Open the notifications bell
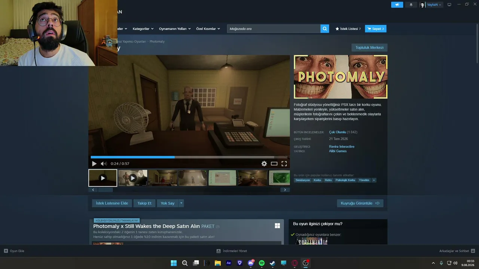479x269 pixels. [411, 5]
